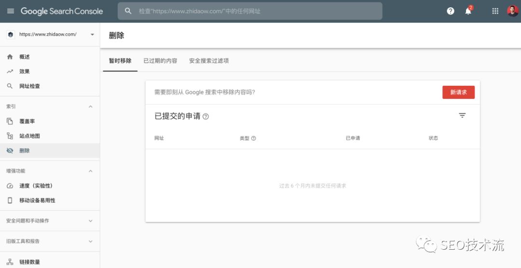Switch to the 已过期的内容 tab
This screenshot has width=521, height=268.
(160, 61)
